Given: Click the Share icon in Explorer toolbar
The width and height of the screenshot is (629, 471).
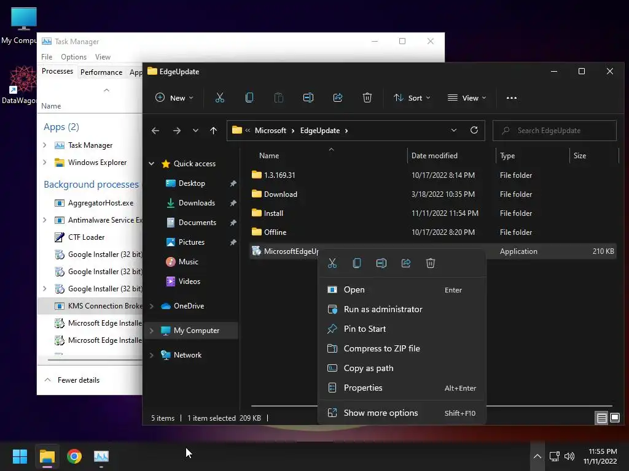Looking at the screenshot, I should pos(338,98).
